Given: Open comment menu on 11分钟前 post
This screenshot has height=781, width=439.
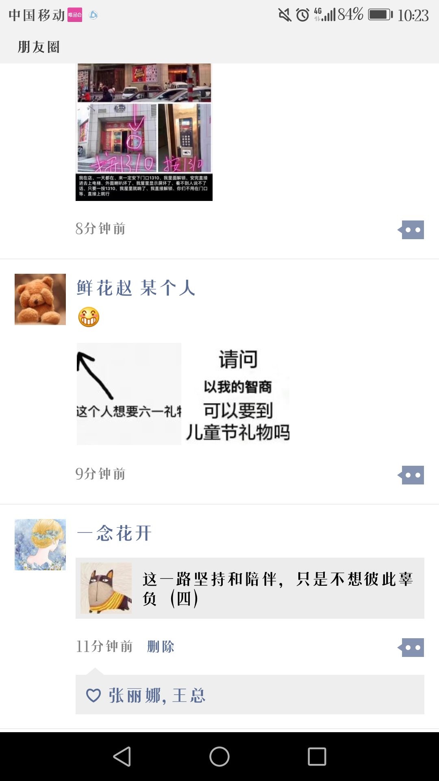Looking at the screenshot, I should point(411,648).
